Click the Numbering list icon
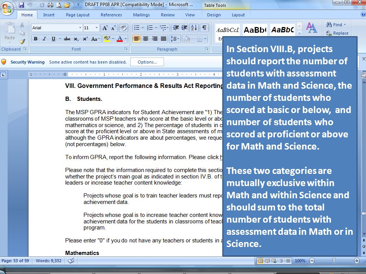The height and width of the screenshot is (274, 366). [150, 28]
